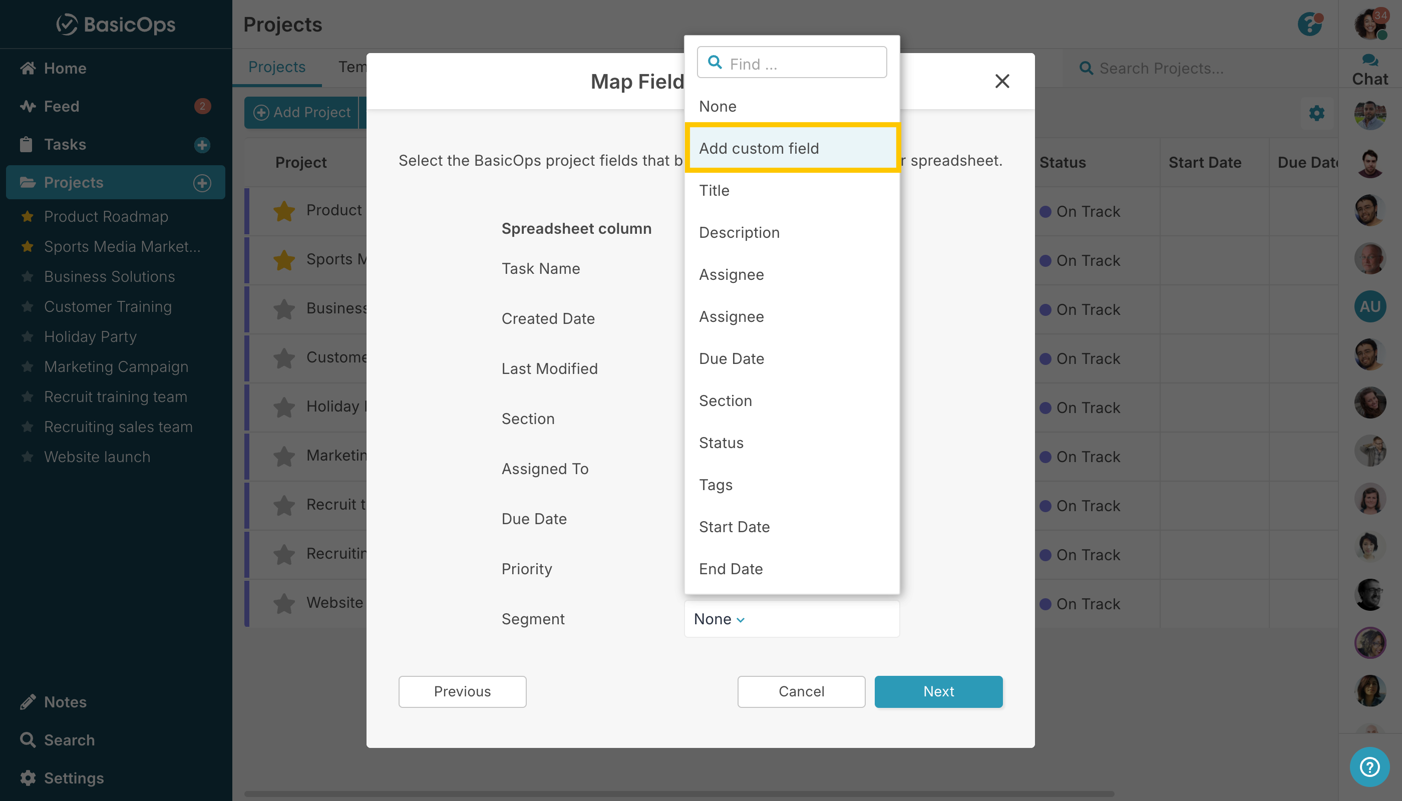This screenshot has width=1402, height=801.
Task: Click the Home icon in sidebar
Action: (x=28, y=68)
